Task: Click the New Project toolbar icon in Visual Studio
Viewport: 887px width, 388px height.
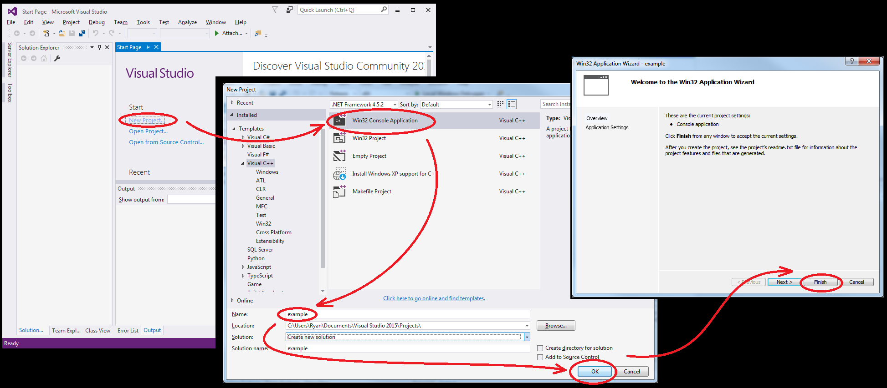Action: coord(46,33)
